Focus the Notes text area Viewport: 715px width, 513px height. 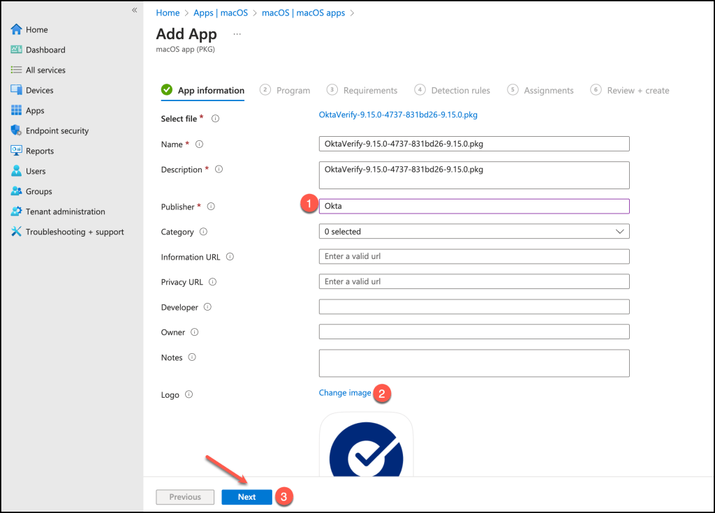[x=474, y=363]
